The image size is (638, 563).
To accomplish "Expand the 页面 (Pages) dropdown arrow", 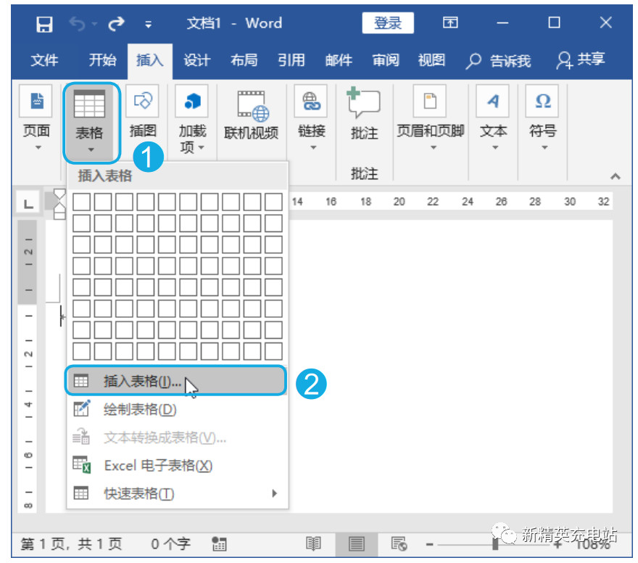I will click(37, 147).
